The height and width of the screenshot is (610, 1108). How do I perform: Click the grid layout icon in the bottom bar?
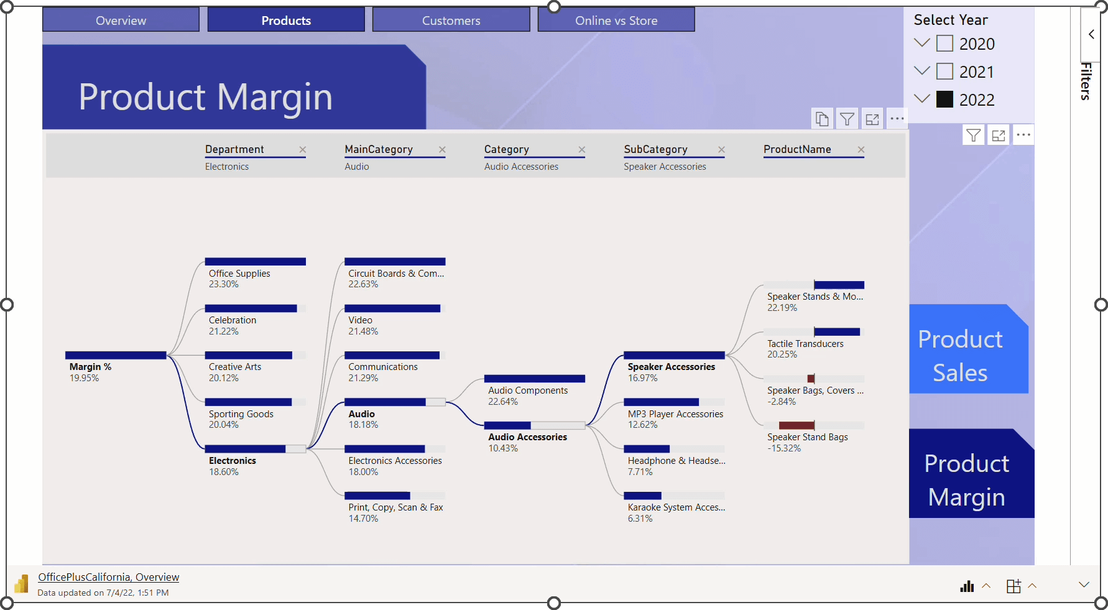coord(1013,586)
